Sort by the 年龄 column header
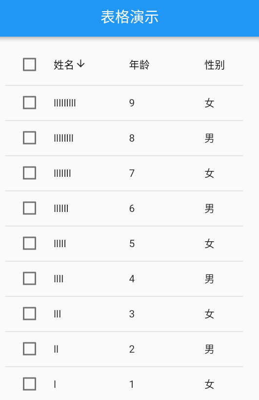The height and width of the screenshot is (400, 259). (139, 65)
